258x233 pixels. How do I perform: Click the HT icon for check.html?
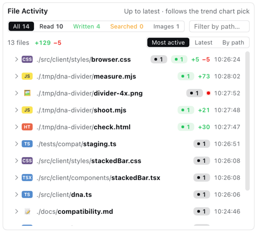[x=27, y=127]
